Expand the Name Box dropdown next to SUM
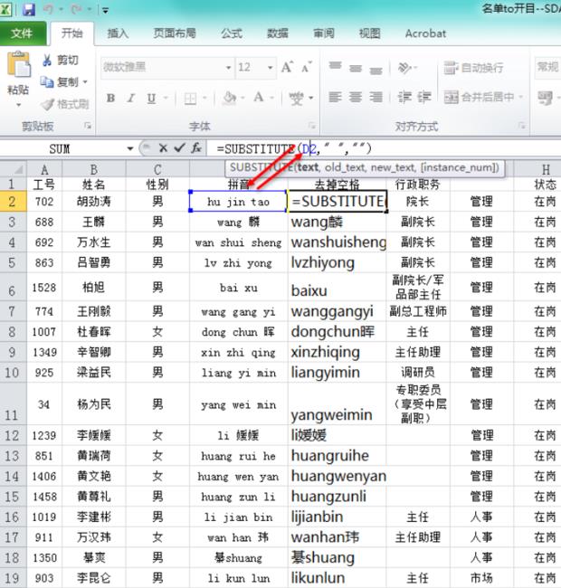 (130, 148)
